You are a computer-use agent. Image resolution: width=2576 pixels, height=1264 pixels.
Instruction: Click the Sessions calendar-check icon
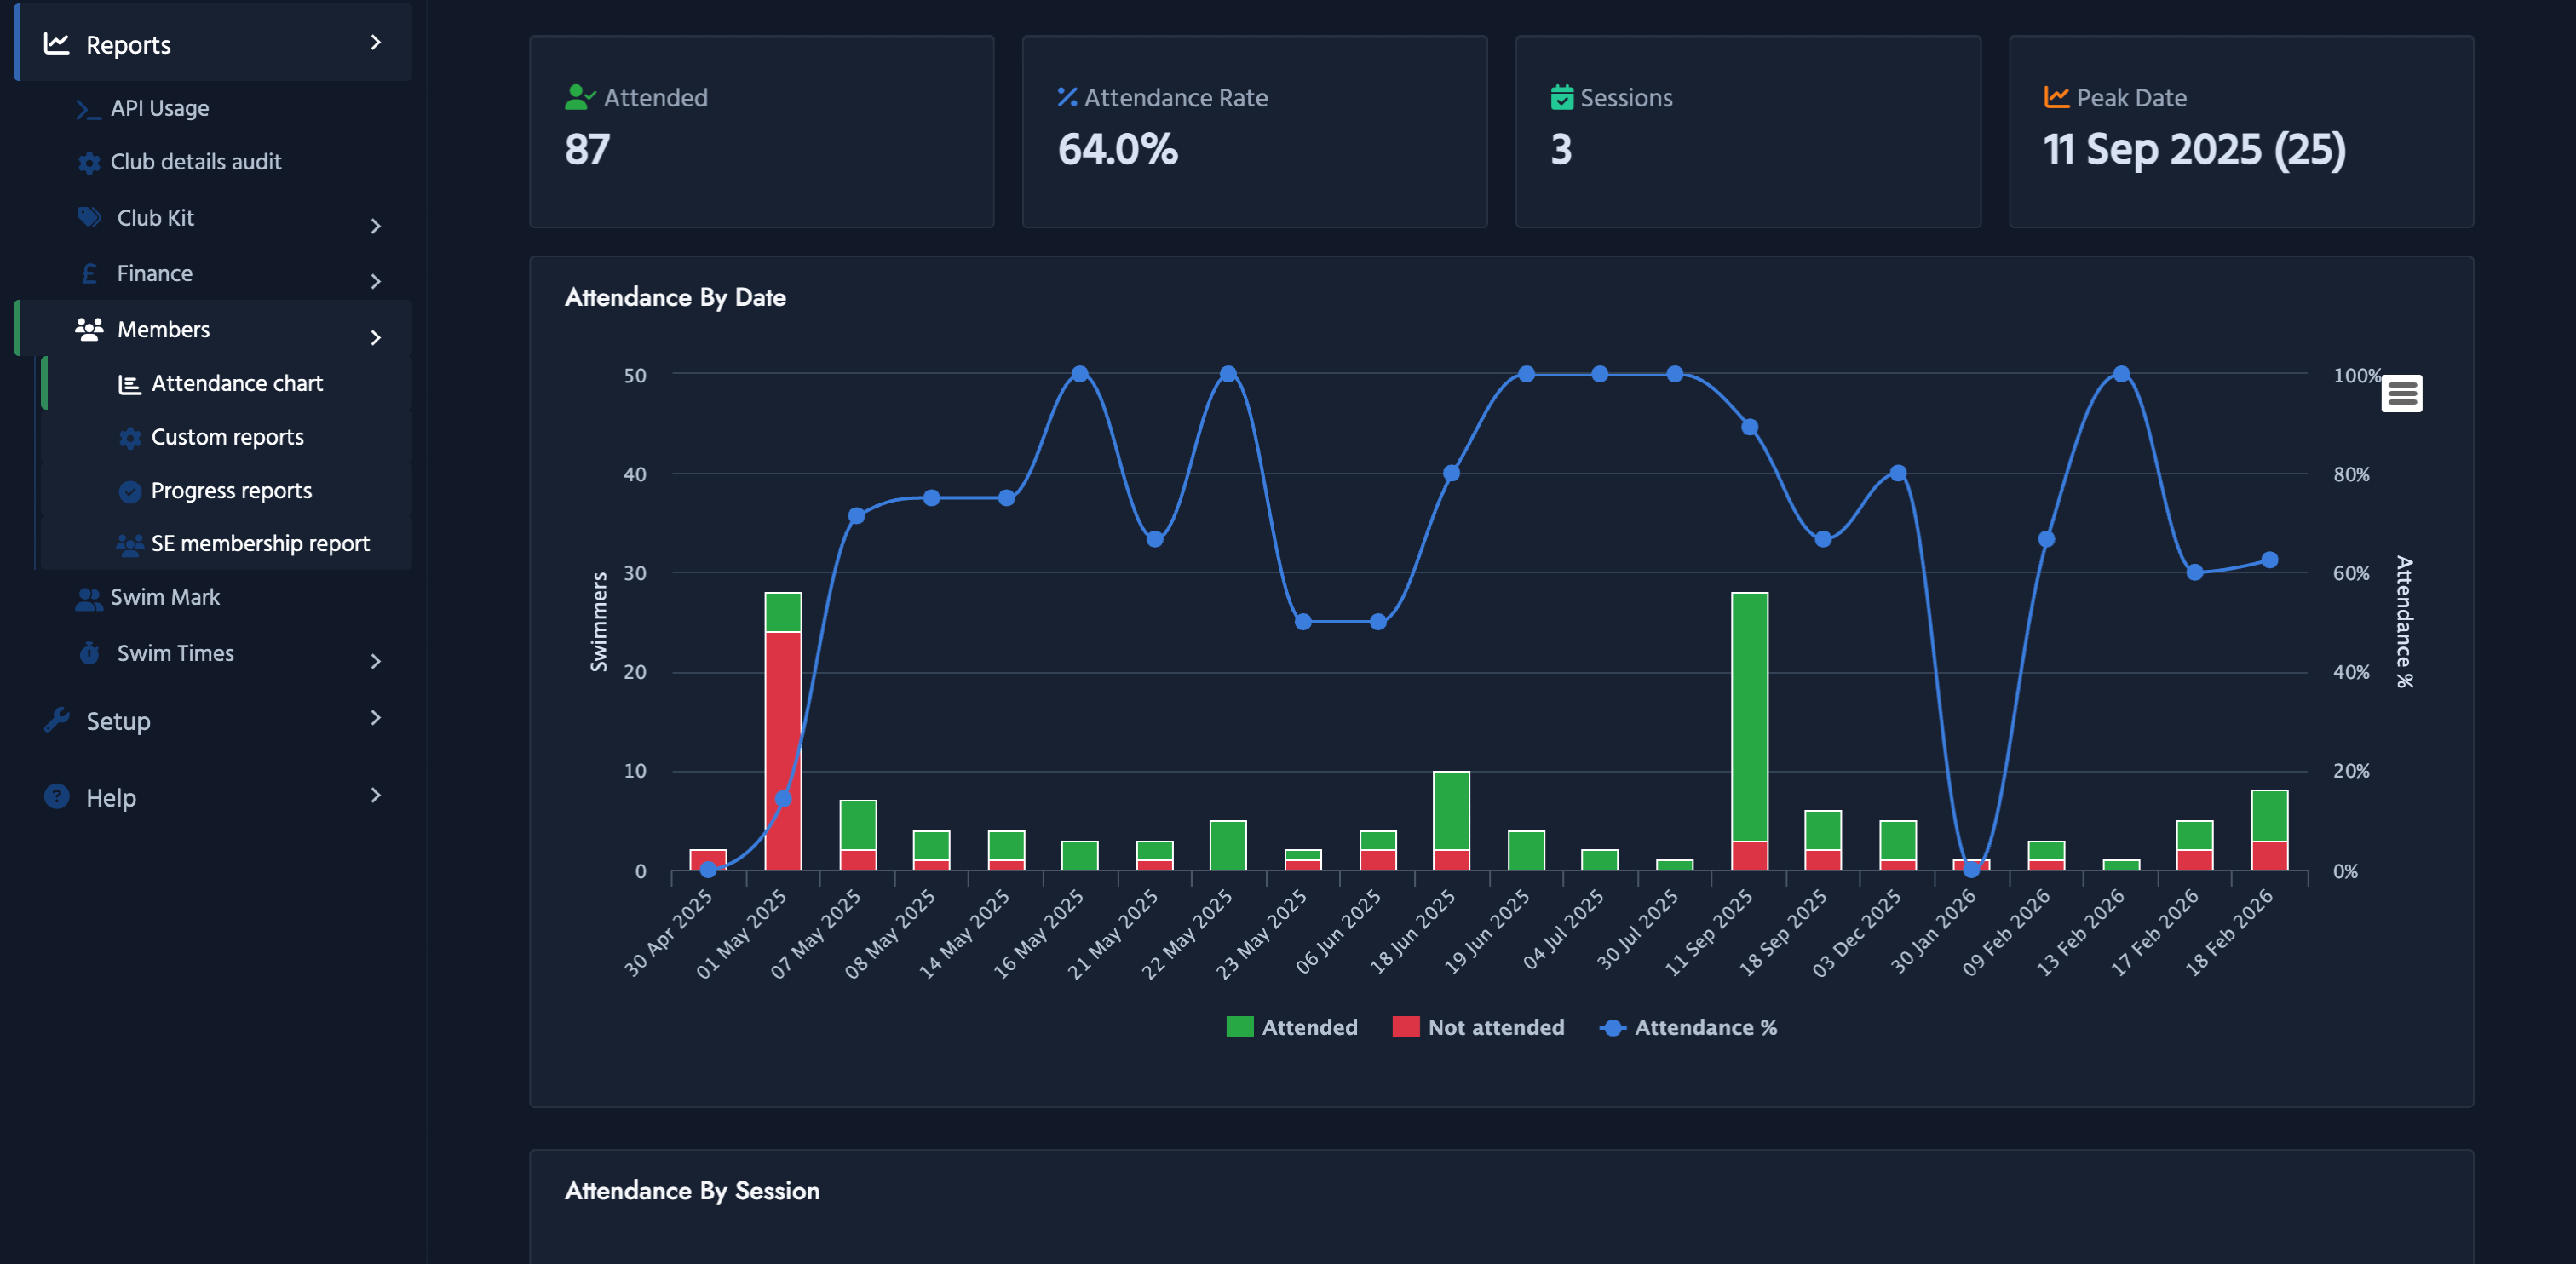[1561, 97]
